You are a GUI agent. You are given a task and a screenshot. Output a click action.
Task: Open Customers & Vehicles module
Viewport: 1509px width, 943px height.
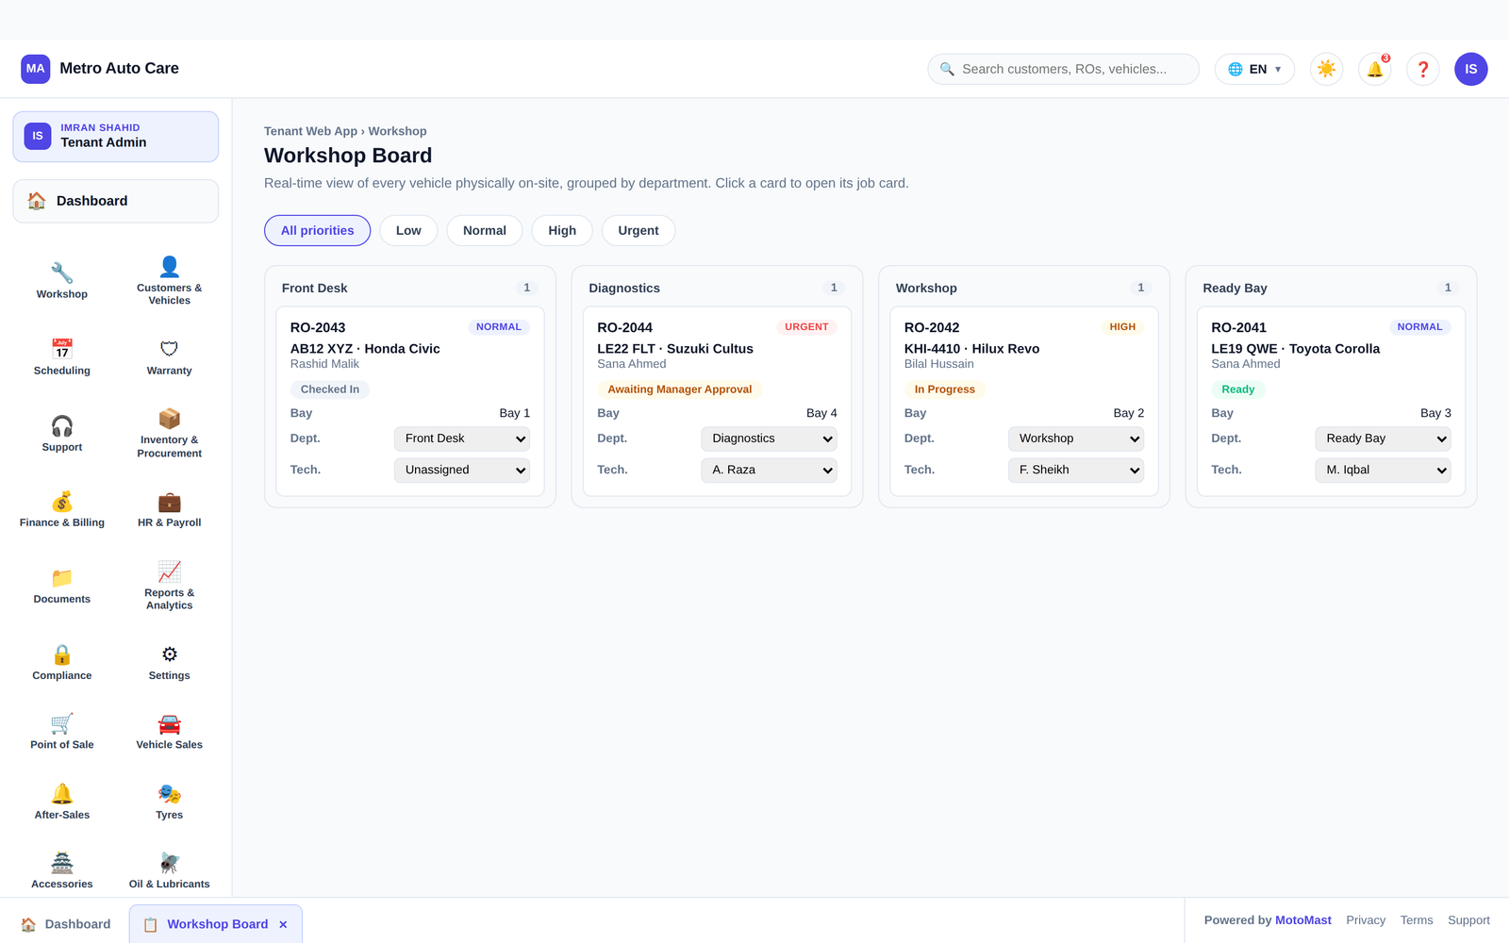pyautogui.click(x=170, y=281)
